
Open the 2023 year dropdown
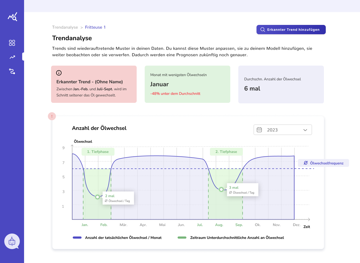(282, 130)
